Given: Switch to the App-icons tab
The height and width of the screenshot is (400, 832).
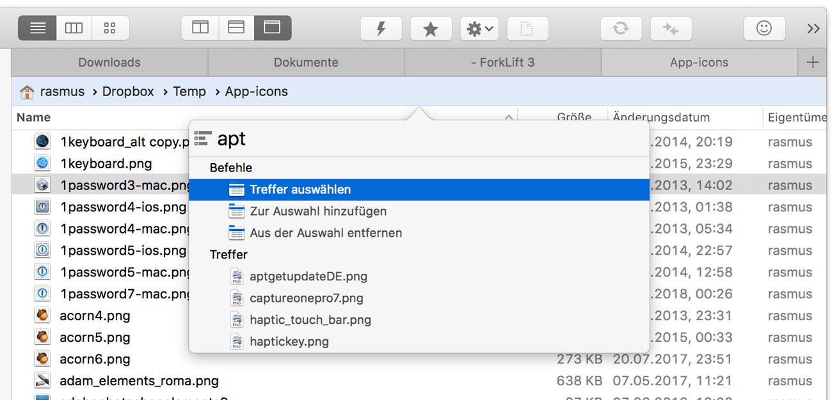Looking at the screenshot, I should (x=699, y=62).
